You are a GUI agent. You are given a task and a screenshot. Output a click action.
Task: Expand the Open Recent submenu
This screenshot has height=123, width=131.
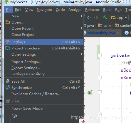(44, 29)
